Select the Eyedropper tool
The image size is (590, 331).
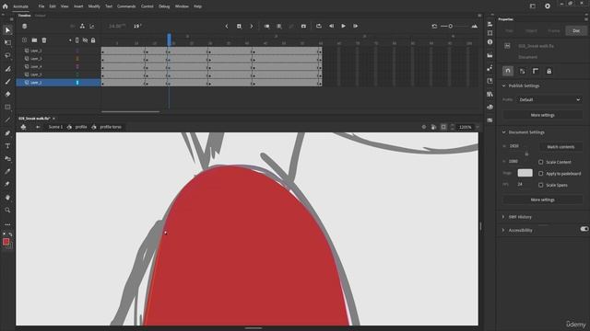[x=7, y=172]
